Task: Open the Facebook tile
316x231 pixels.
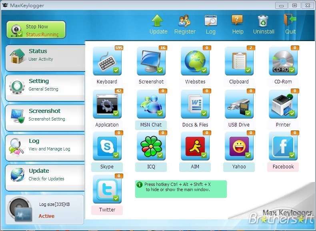Action: (283, 146)
